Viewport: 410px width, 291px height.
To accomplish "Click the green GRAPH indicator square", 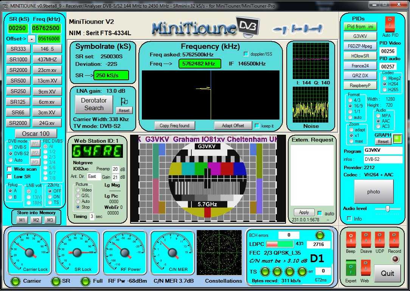I will 398,139.
